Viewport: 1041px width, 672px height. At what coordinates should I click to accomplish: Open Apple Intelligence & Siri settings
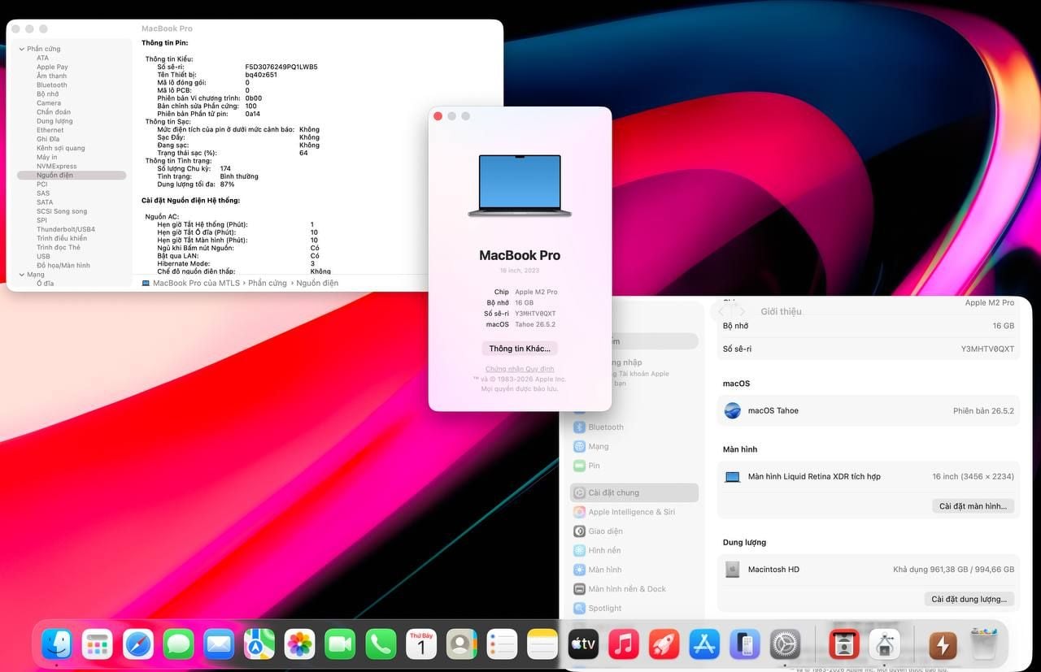tap(634, 512)
